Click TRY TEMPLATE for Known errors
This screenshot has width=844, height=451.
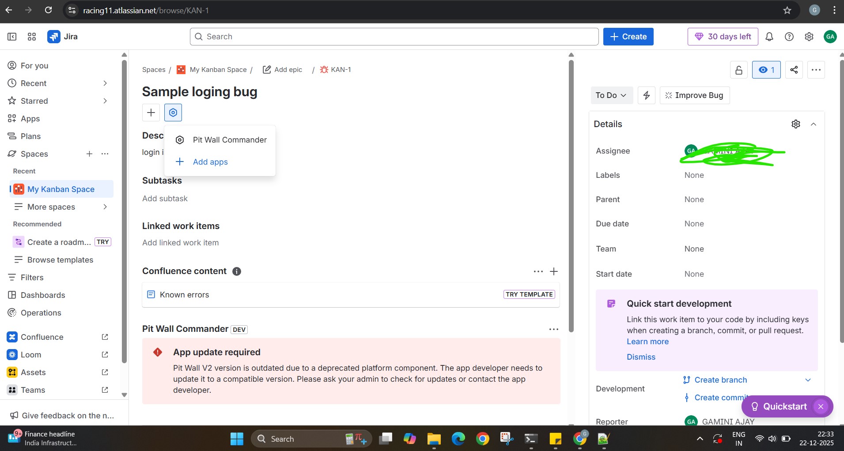coord(529,294)
